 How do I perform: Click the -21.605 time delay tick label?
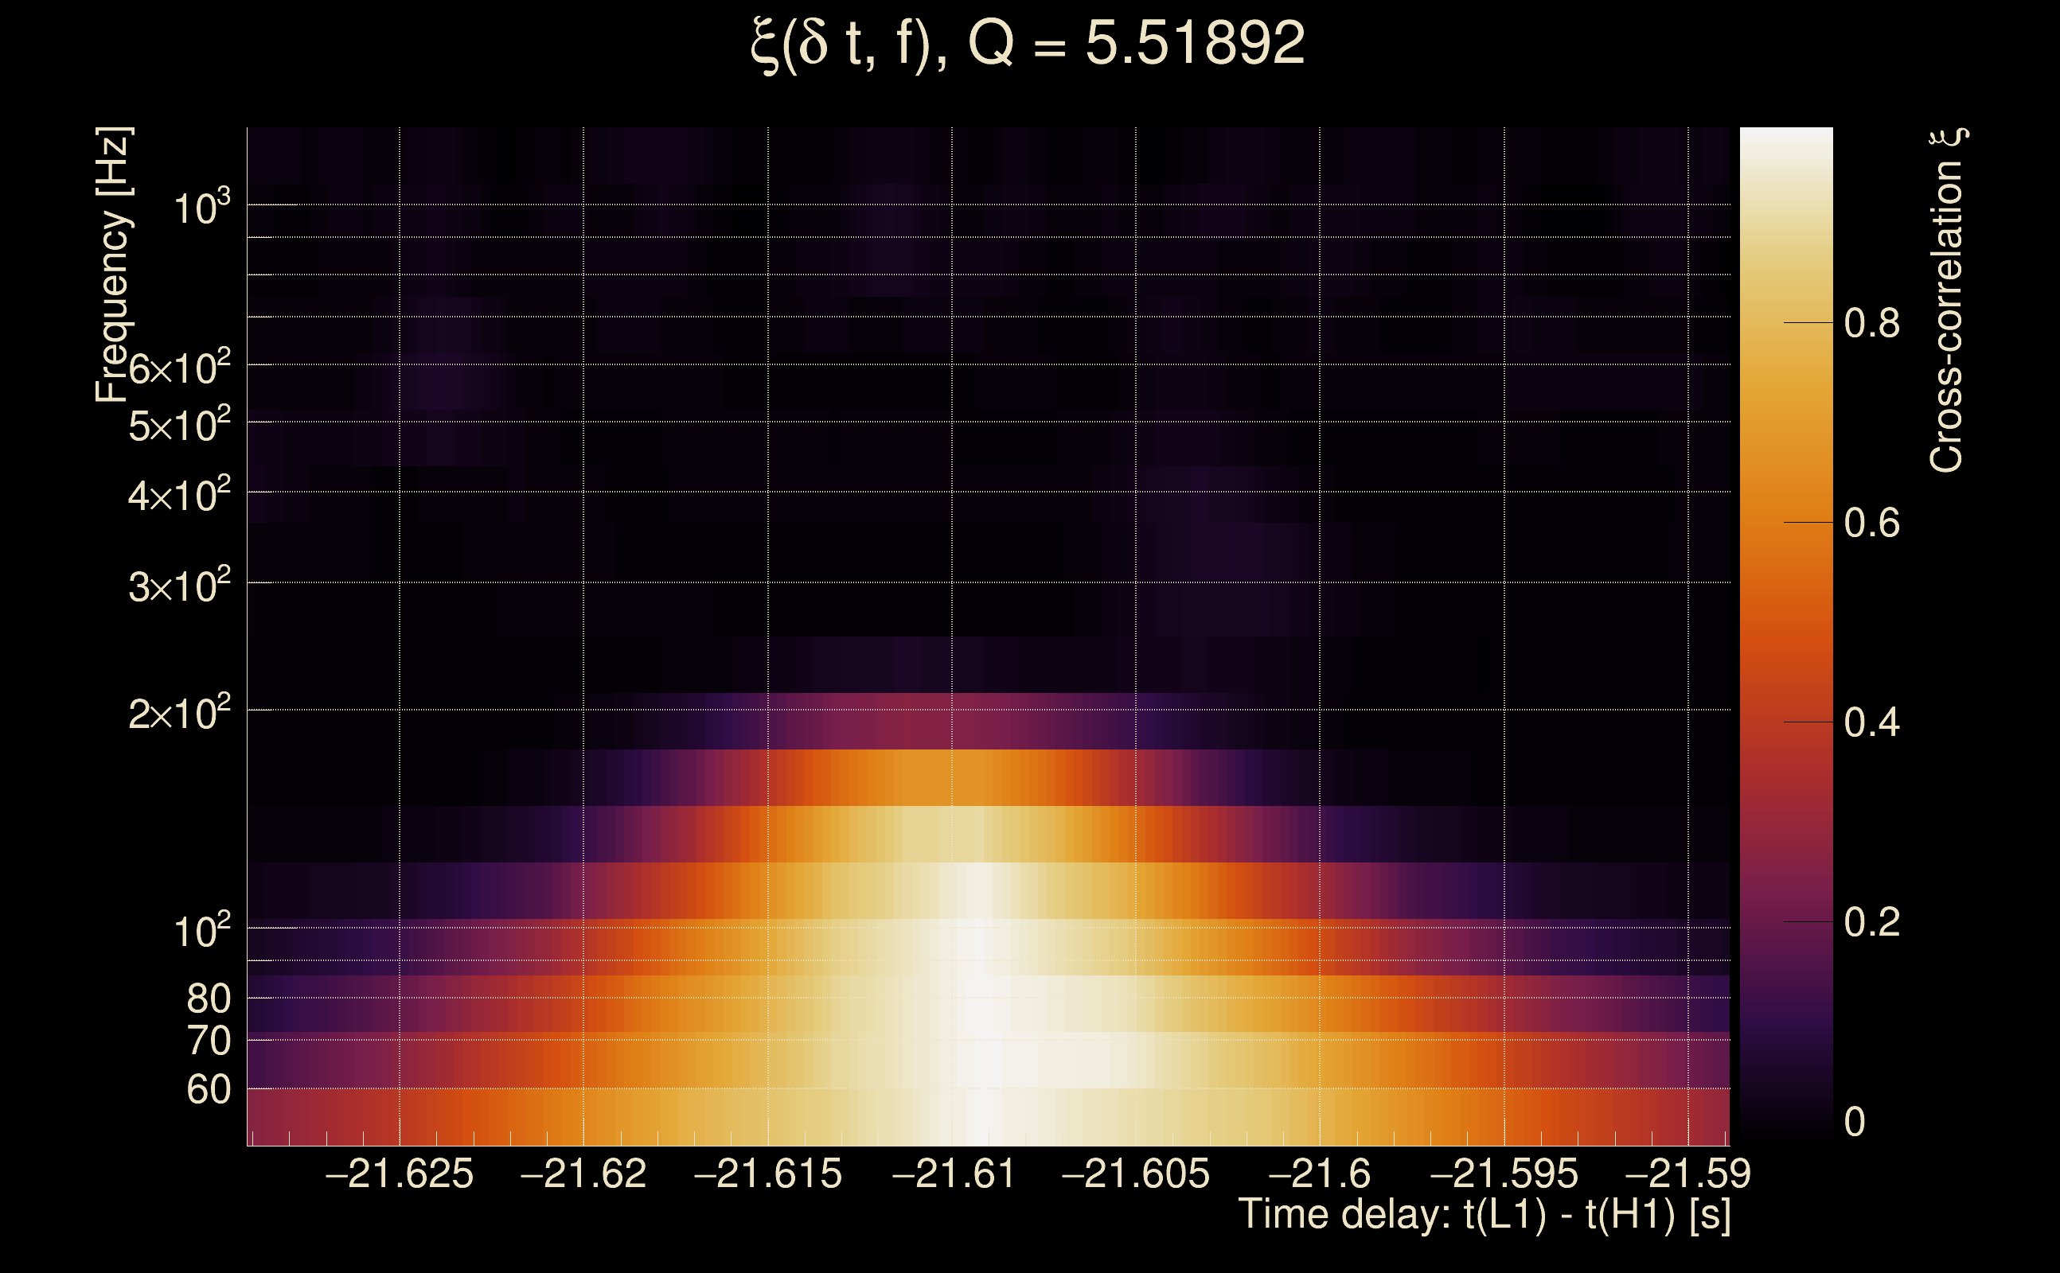tap(1135, 1174)
